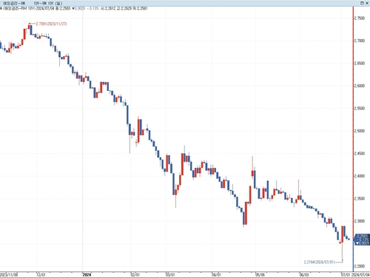Click the series legend line with 2024/07/04 values
This screenshot has height=278, width=370.
(x=74, y=8)
